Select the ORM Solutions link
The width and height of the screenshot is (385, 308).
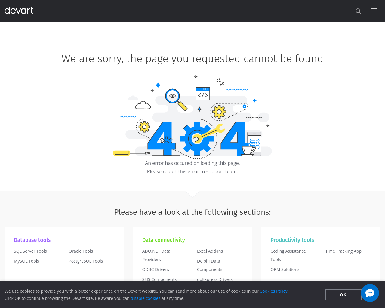(x=285, y=269)
